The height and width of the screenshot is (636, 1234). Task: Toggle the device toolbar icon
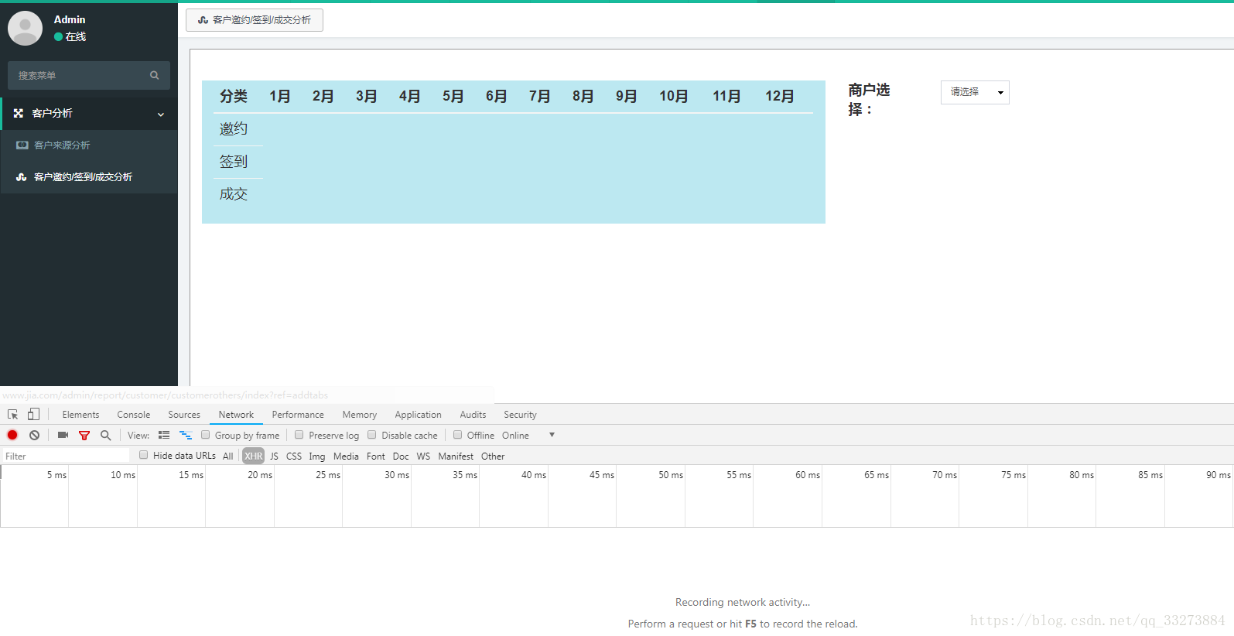33,414
